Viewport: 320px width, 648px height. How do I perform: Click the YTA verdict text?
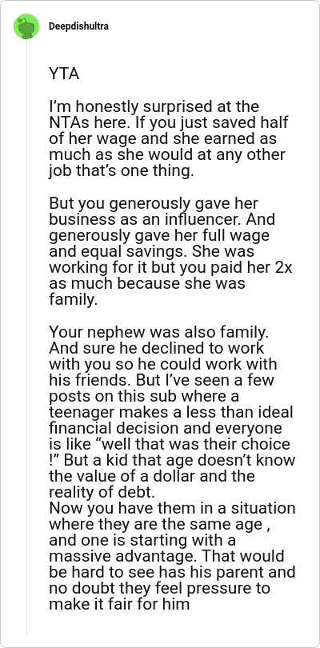(64, 74)
